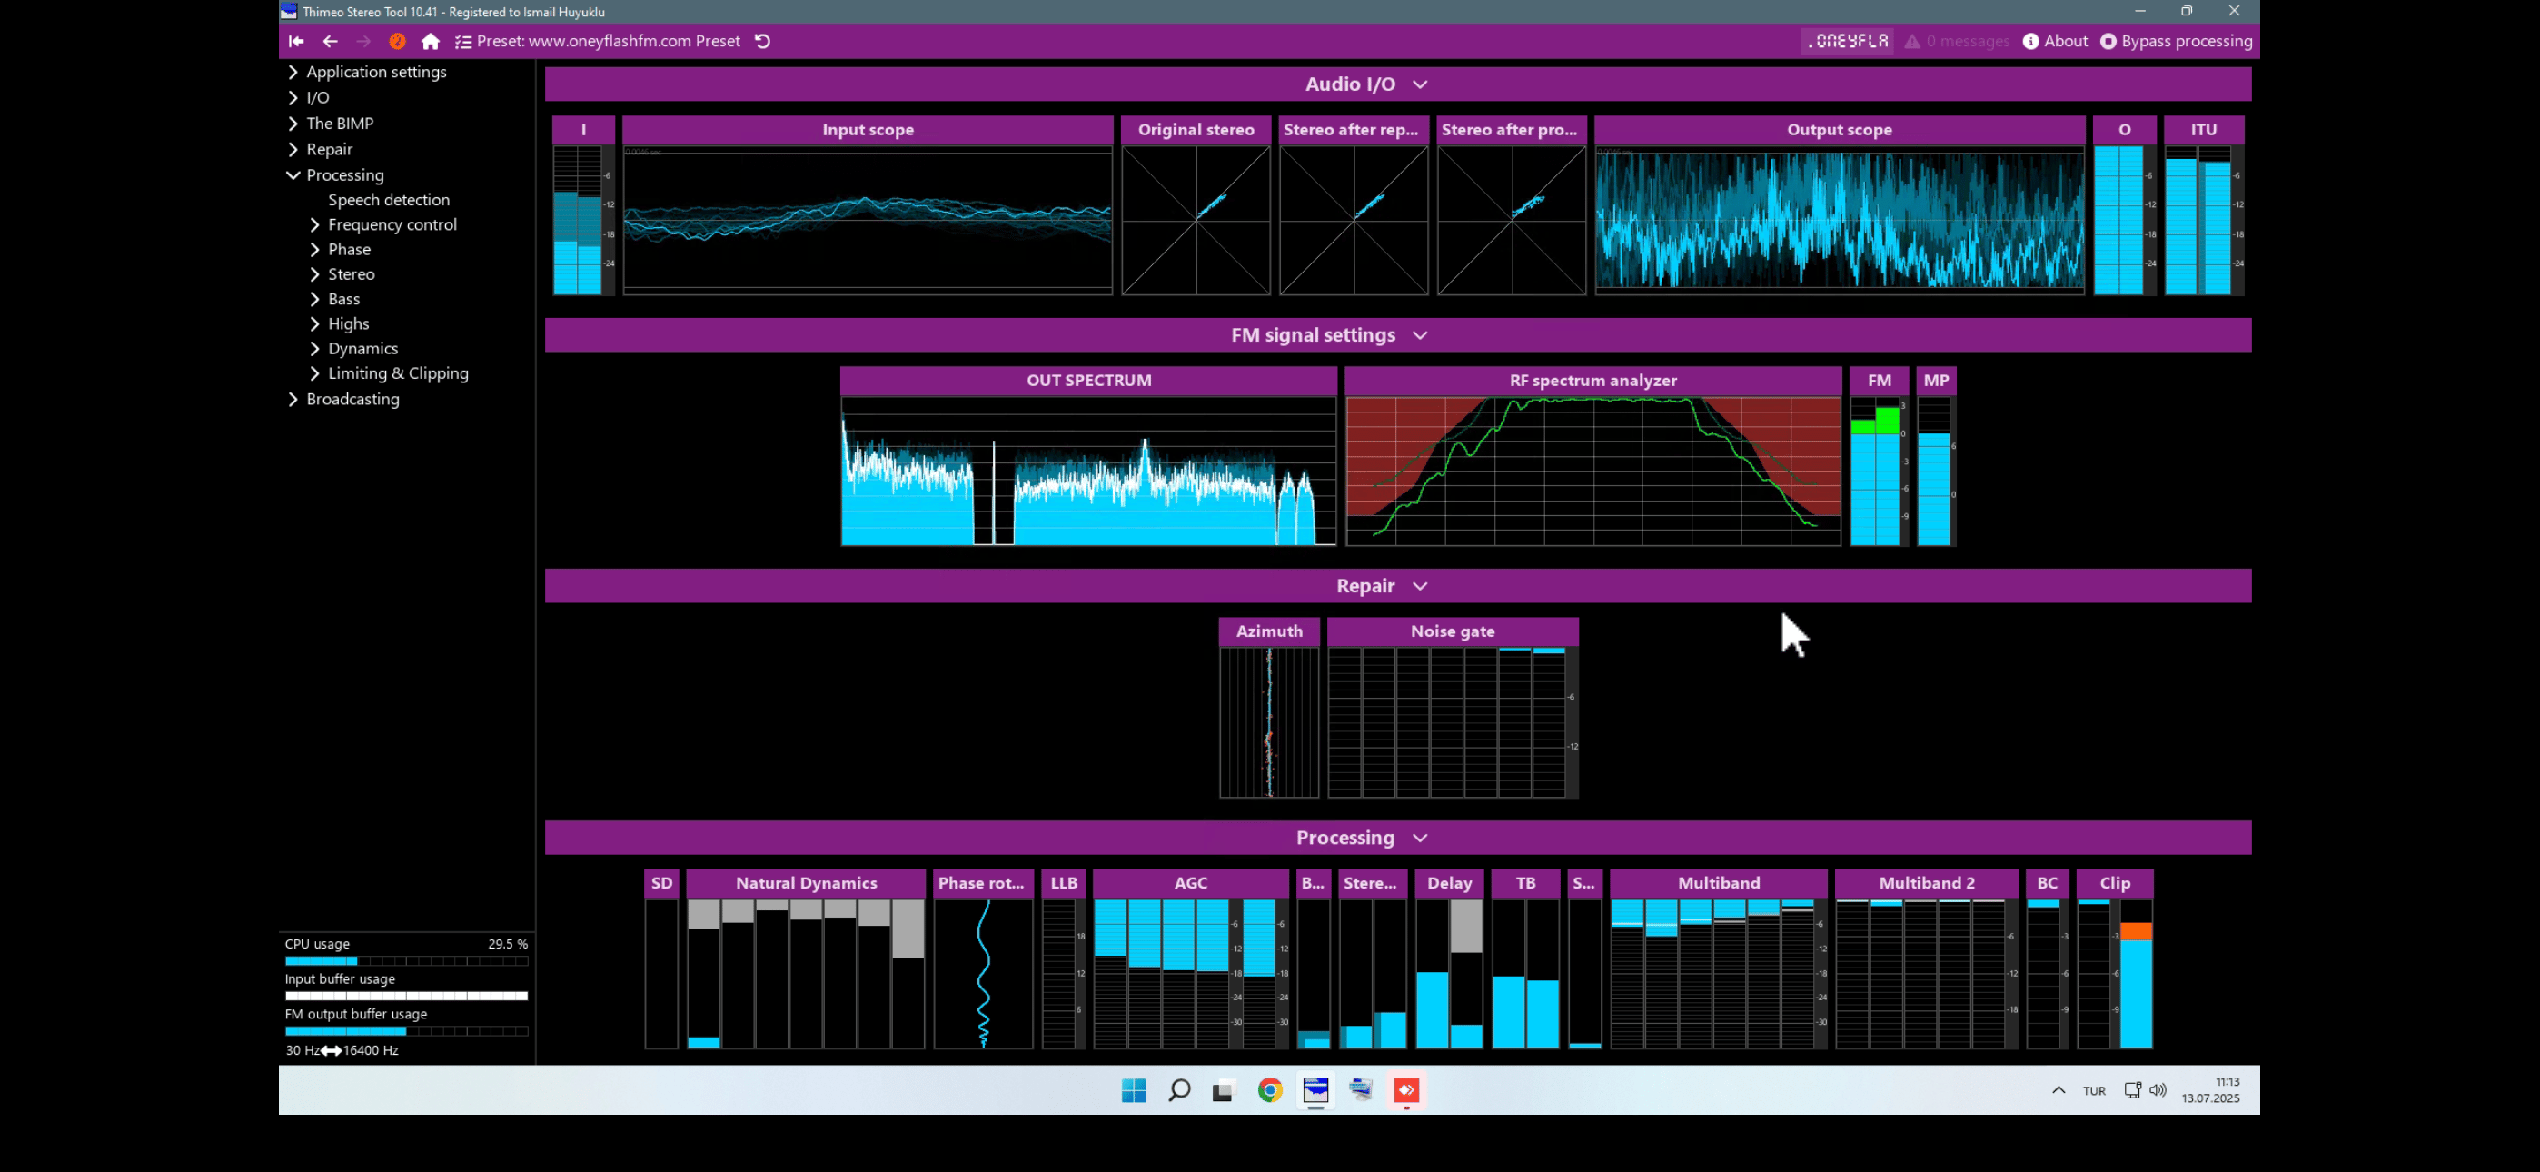
Task: Expand the Limiting & Clipping node
Action: point(314,374)
